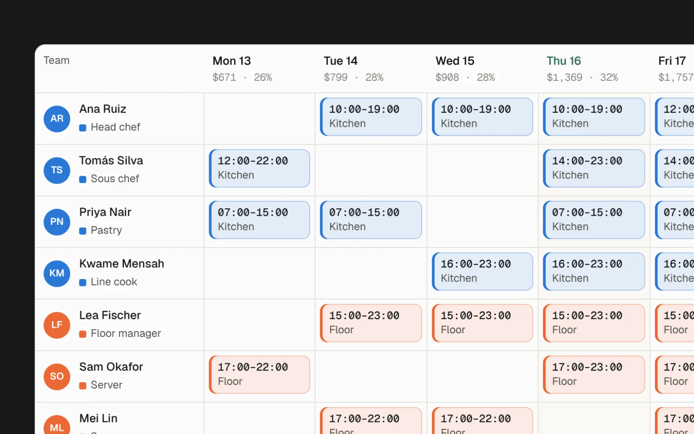The height and width of the screenshot is (434, 694).
Task: Select the Thu 16 column header
Action: click(x=594, y=69)
